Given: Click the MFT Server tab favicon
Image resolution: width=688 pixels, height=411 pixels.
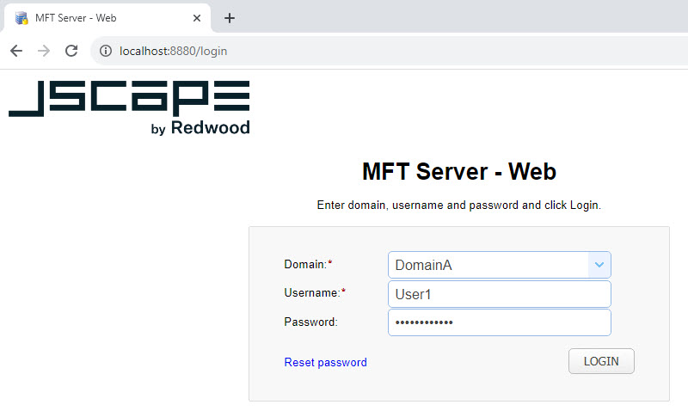Looking at the screenshot, I should (x=21, y=18).
